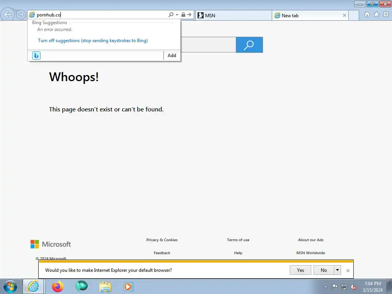Open the Tools gear menu
Screen dimensions: 392x294
pos(386,15)
